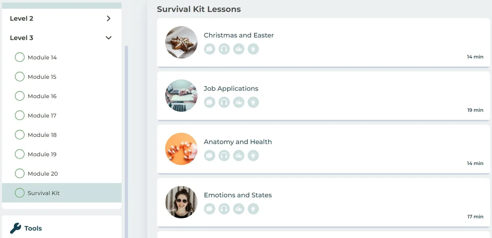Click the lightbulb icon under Anatomy and Health
This screenshot has height=238, width=492.
[x=253, y=156]
